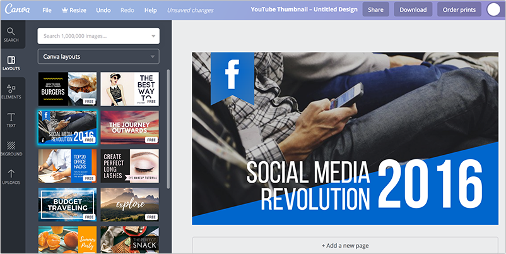Click Redo in the top bar

pos(127,10)
